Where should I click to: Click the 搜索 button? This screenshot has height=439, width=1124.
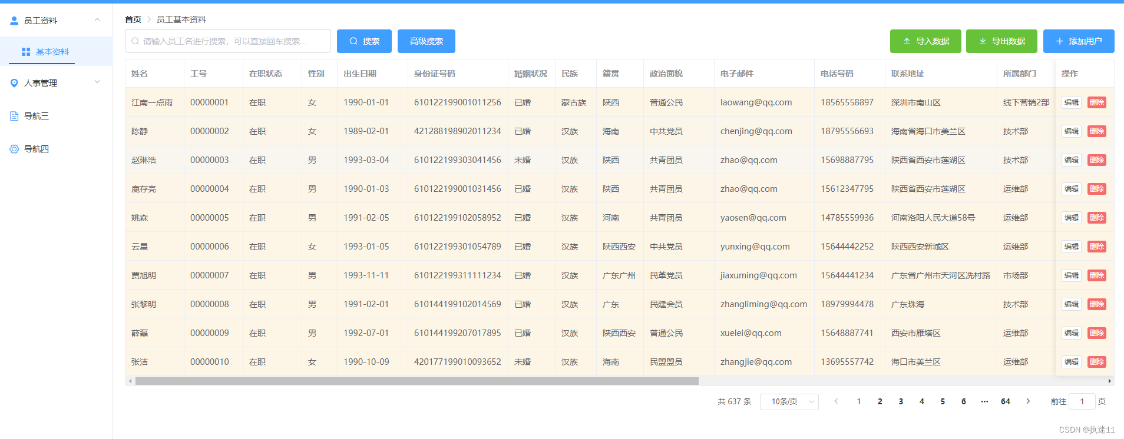(364, 41)
